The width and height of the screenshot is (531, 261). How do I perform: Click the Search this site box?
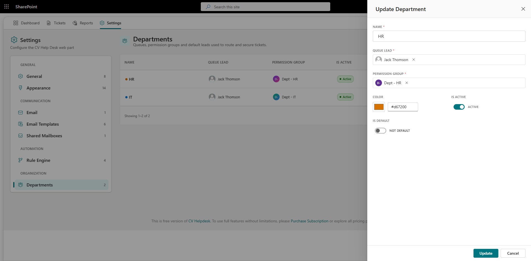click(265, 7)
